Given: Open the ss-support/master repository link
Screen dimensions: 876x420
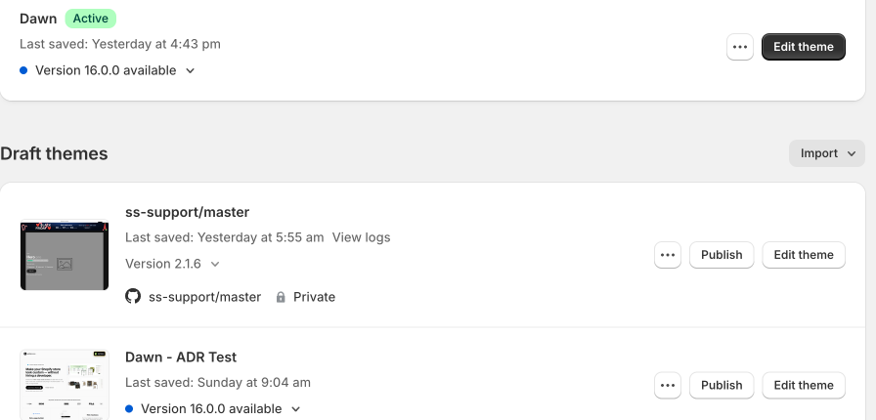Looking at the screenshot, I should tap(204, 297).
